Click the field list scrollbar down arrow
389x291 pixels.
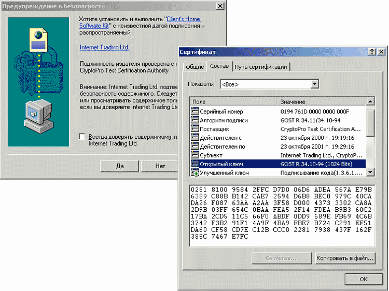coord(370,172)
